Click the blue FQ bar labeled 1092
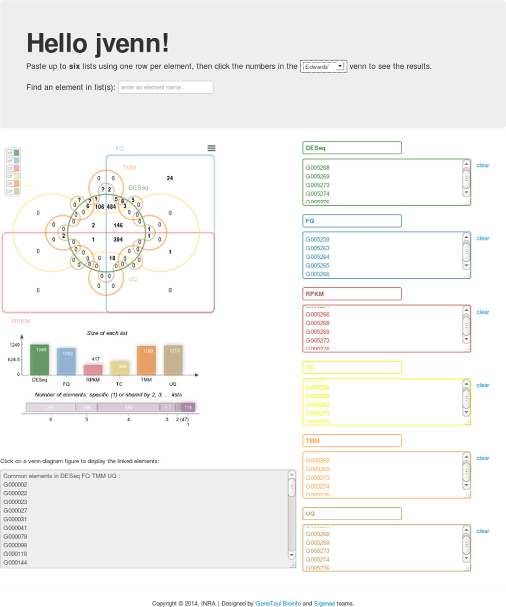This screenshot has height=607, width=506. click(66, 362)
